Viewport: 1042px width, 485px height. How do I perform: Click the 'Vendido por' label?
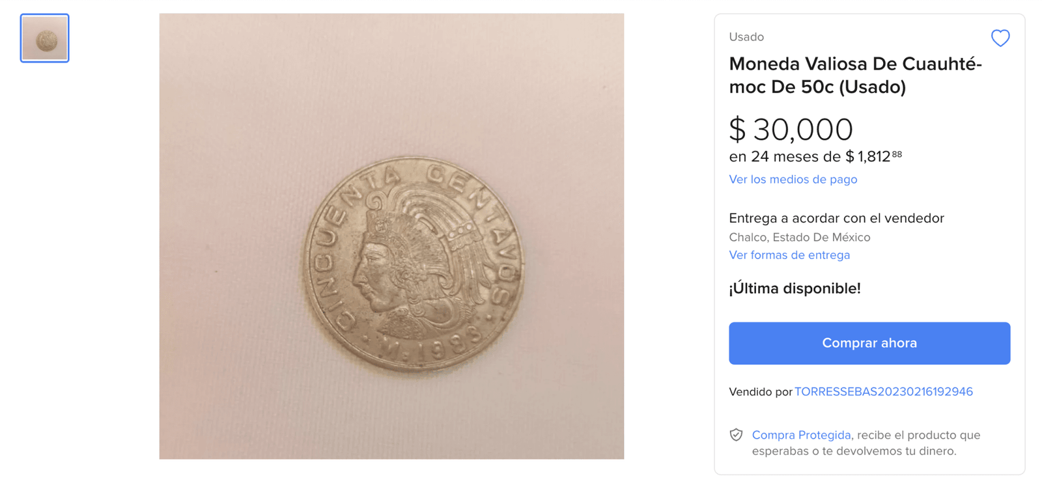(x=760, y=392)
